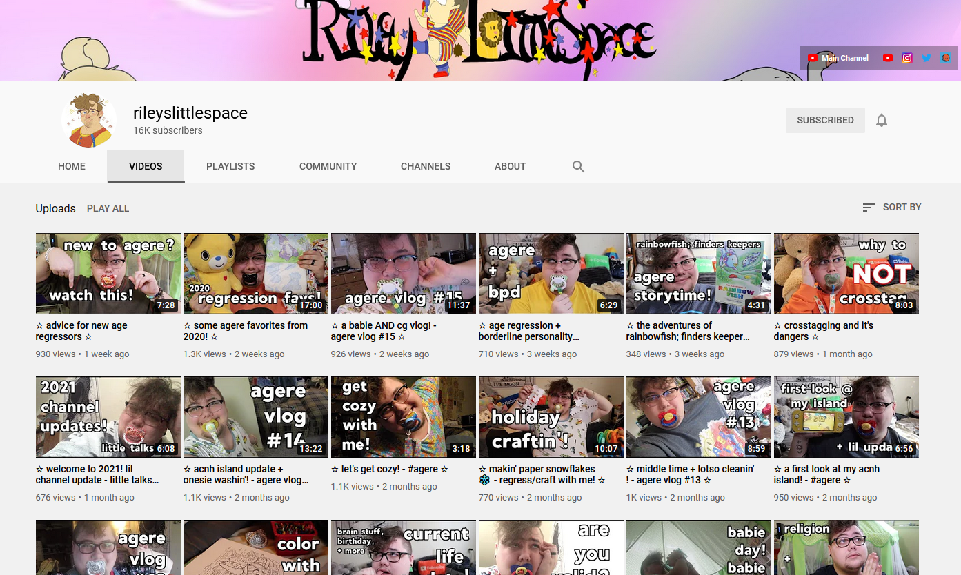961x575 pixels.
Task: Click the rileyslittlespace channel avatar
Action: (89, 120)
